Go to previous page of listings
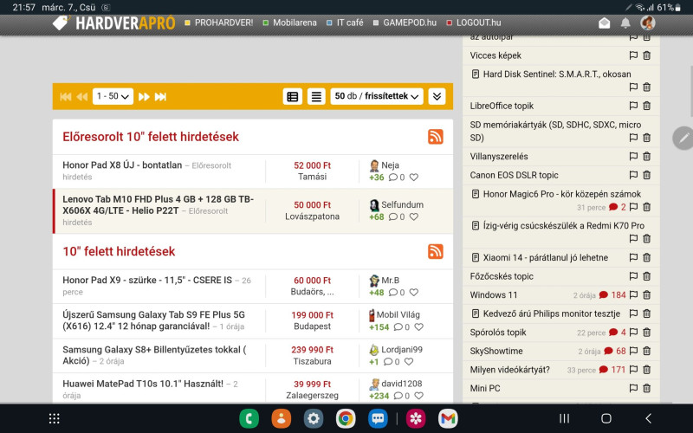693x433 pixels. pos(82,96)
